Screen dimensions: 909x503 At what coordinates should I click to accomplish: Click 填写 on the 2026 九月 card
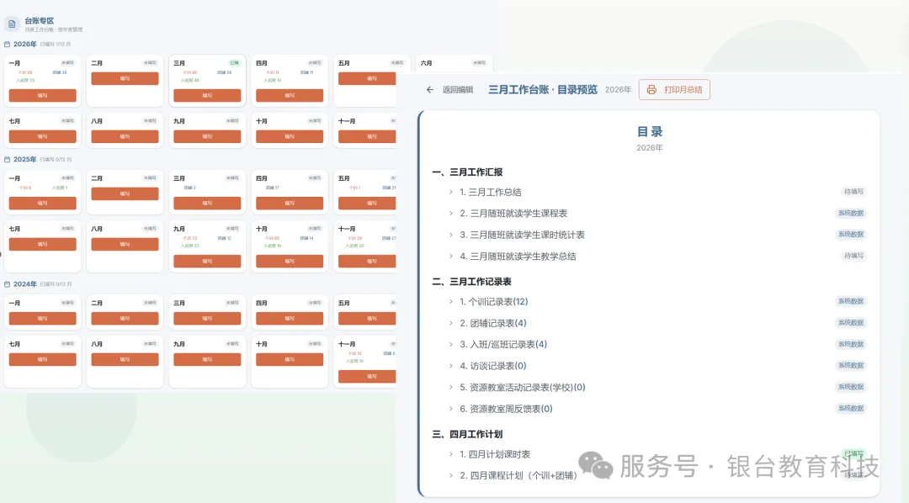pos(207,137)
